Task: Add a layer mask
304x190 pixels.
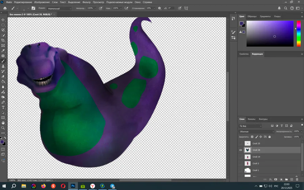Action: tap(276, 180)
